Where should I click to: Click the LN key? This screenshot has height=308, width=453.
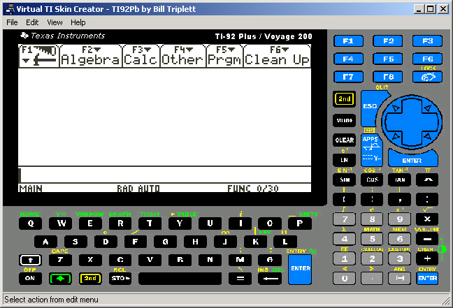point(344,160)
